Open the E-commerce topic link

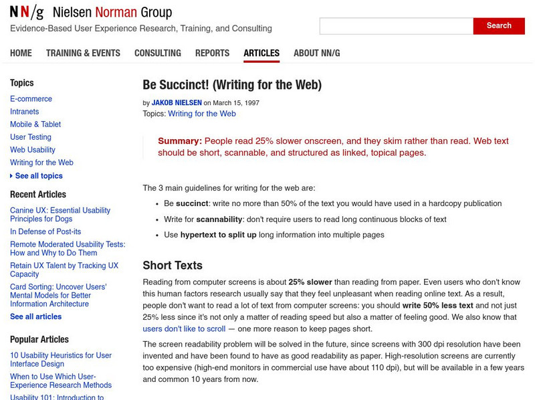coord(31,99)
